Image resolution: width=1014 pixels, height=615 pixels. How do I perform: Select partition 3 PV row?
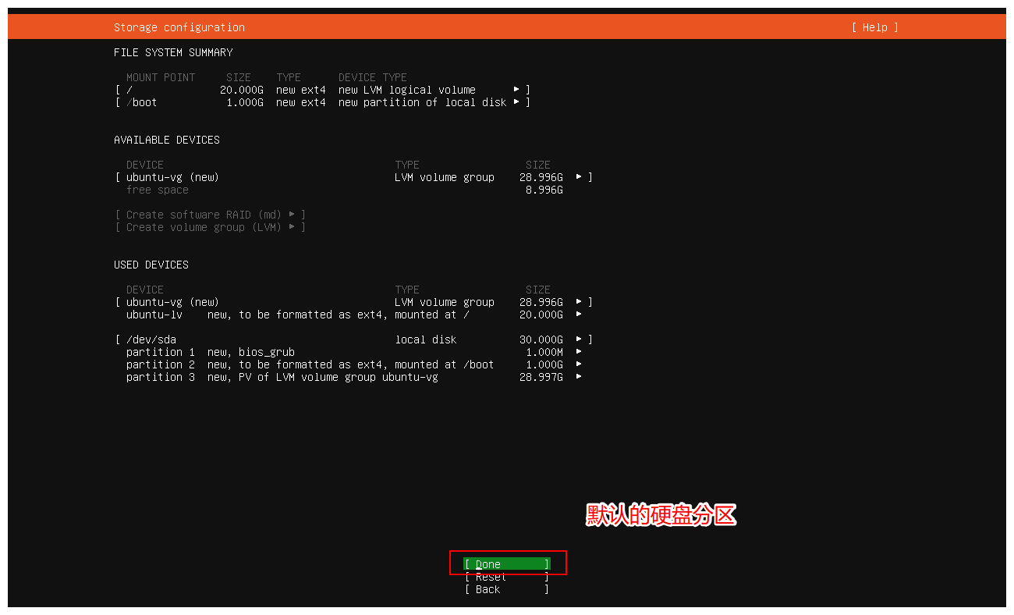[x=354, y=377]
